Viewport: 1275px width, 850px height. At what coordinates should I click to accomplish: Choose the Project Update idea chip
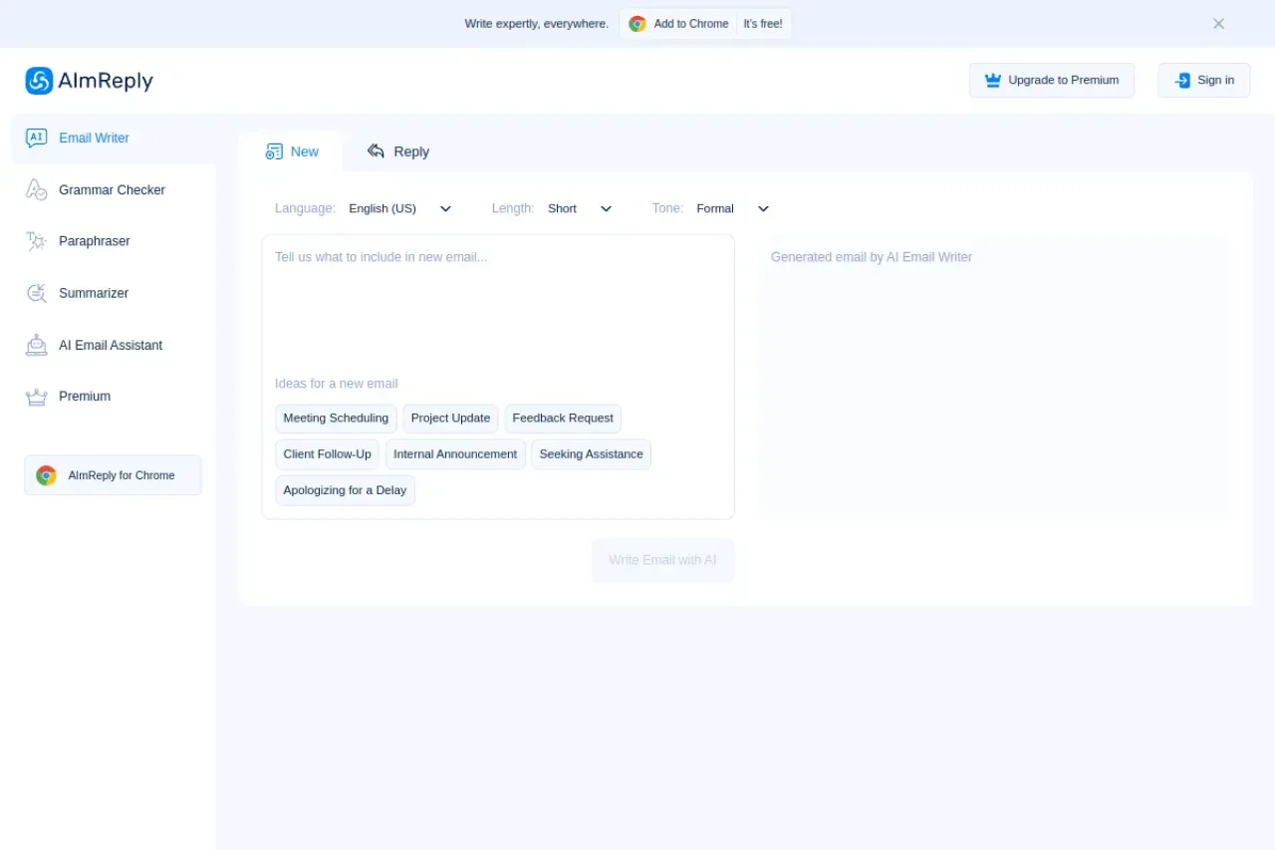click(x=450, y=419)
